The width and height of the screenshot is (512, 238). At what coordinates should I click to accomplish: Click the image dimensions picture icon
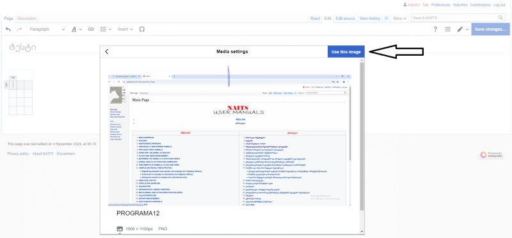point(120,229)
